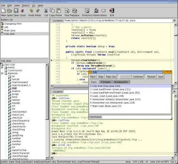Select the checkPackage method
Image resolution: width=178 pixels, height=164 pixels.
(20, 156)
